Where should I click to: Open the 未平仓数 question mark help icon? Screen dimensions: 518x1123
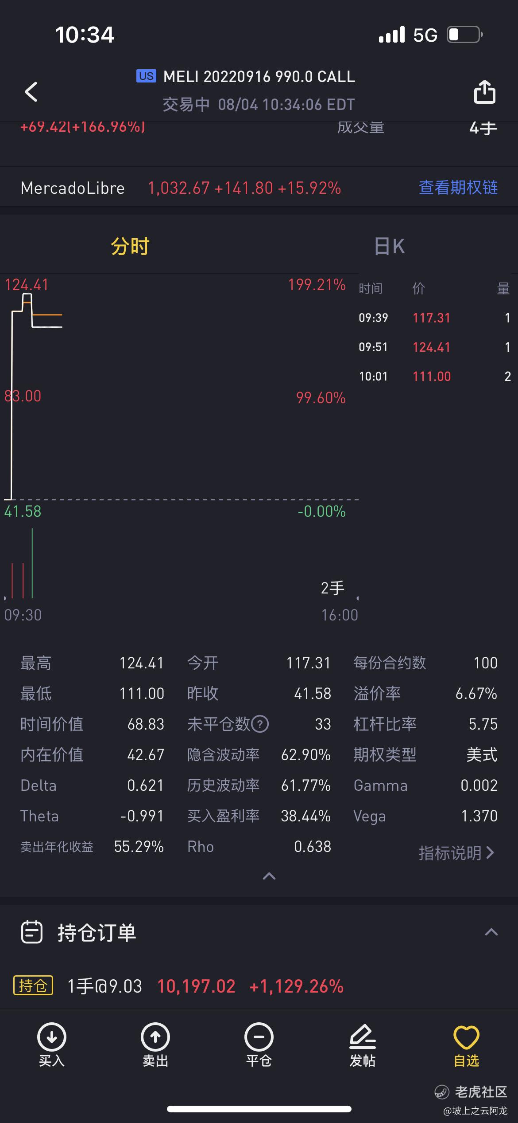click(x=260, y=724)
